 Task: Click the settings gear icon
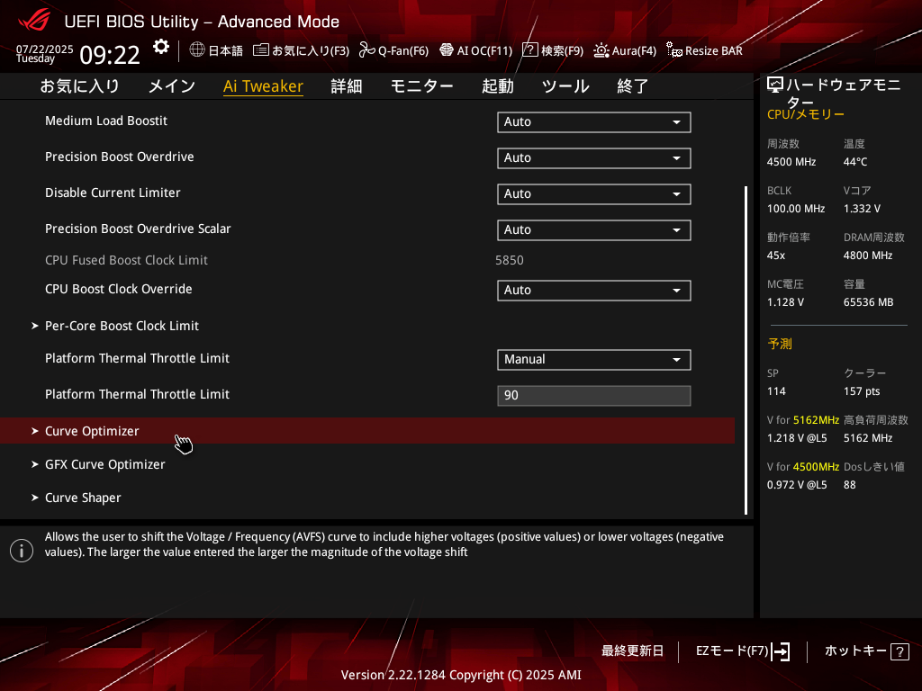[160, 47]
